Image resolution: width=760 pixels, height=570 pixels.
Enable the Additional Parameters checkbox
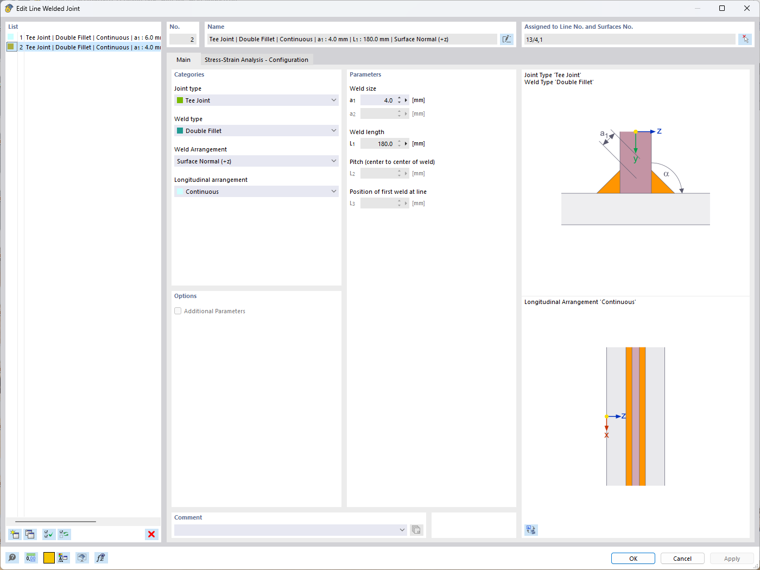coord(178,311)
